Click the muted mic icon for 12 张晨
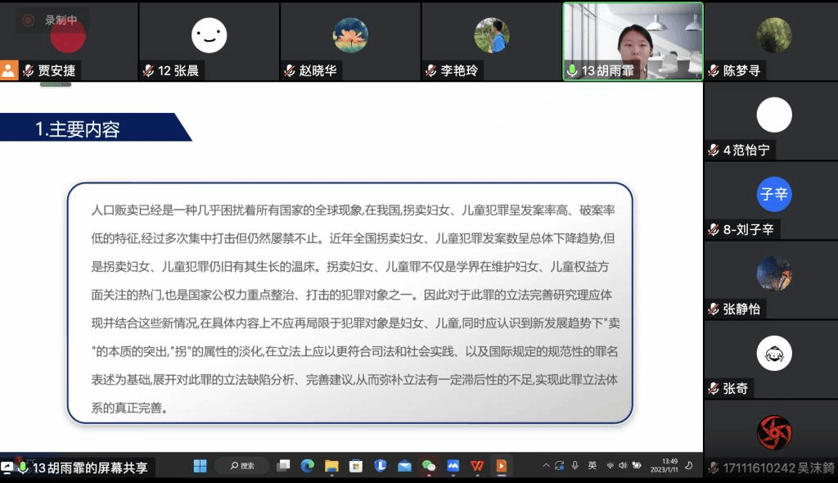The image size is (838, 483). tap(148, 71)
